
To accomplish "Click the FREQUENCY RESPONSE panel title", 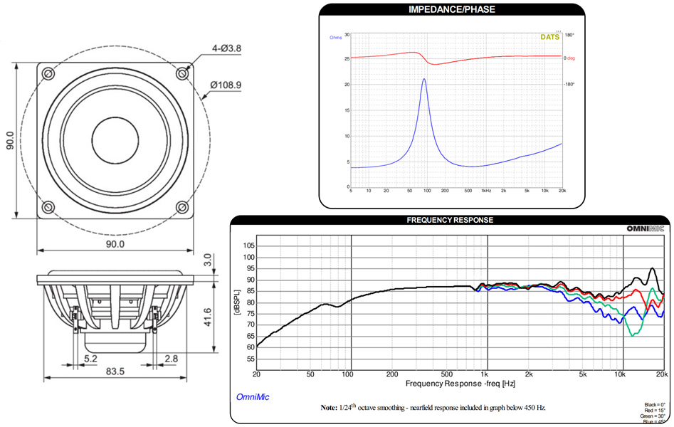I will (x=450, y=220).
